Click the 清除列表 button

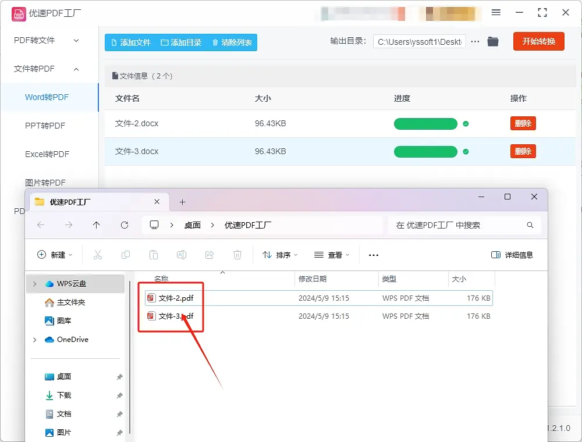(232, 42)
